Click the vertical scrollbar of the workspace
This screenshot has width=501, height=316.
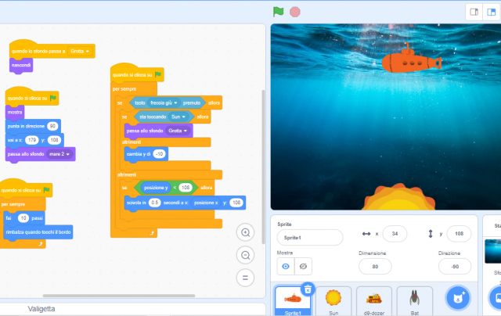click(263, 167)
